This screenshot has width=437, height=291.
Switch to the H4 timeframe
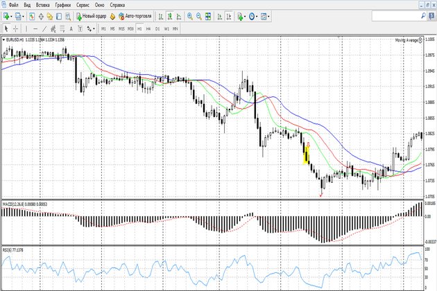click(148, 28)
